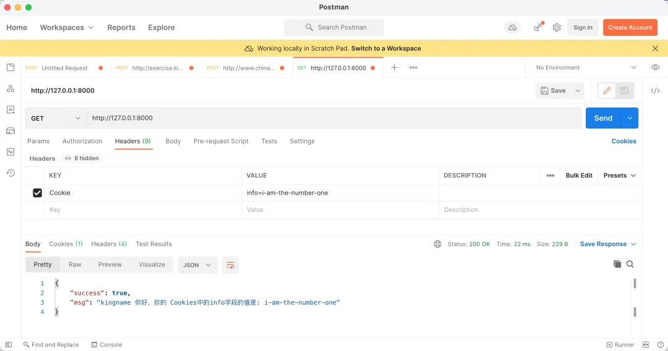Click the Create Account button

(x=630, y=28)
